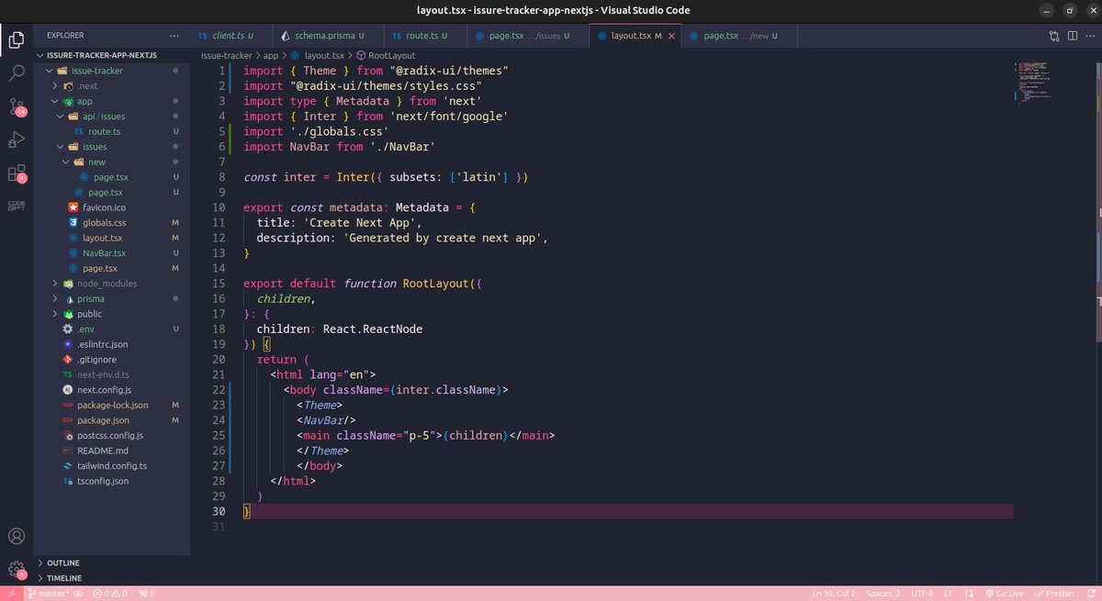1102x601 pixels.
Task: Expand the .next folder
Action: [x=110, y=85]
